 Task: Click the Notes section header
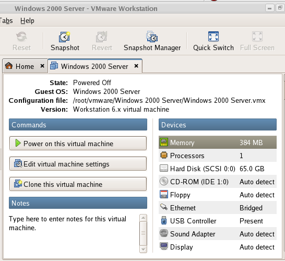(x=78, y=203)
